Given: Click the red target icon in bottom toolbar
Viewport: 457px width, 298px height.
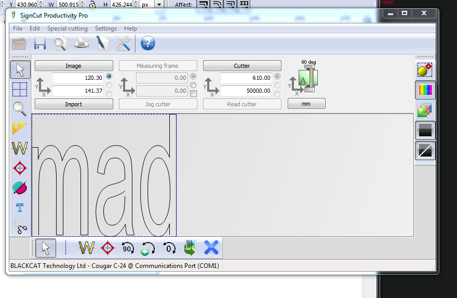Looking at the screenshot, I should coord(107,248).
